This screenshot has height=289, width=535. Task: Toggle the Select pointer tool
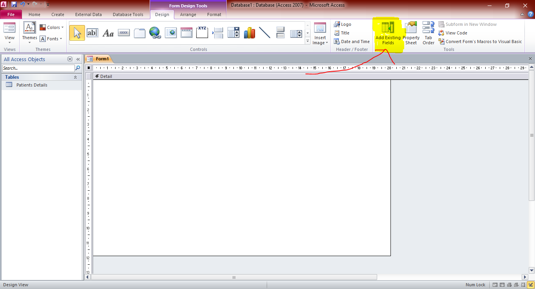coord(77,33)
